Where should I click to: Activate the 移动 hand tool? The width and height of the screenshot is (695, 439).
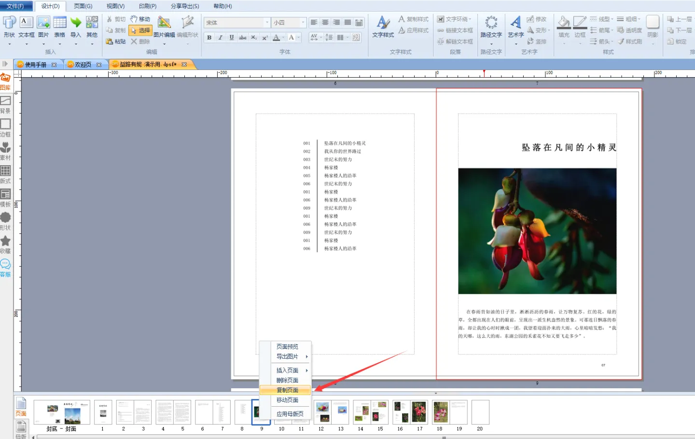[x=140, y=19]
